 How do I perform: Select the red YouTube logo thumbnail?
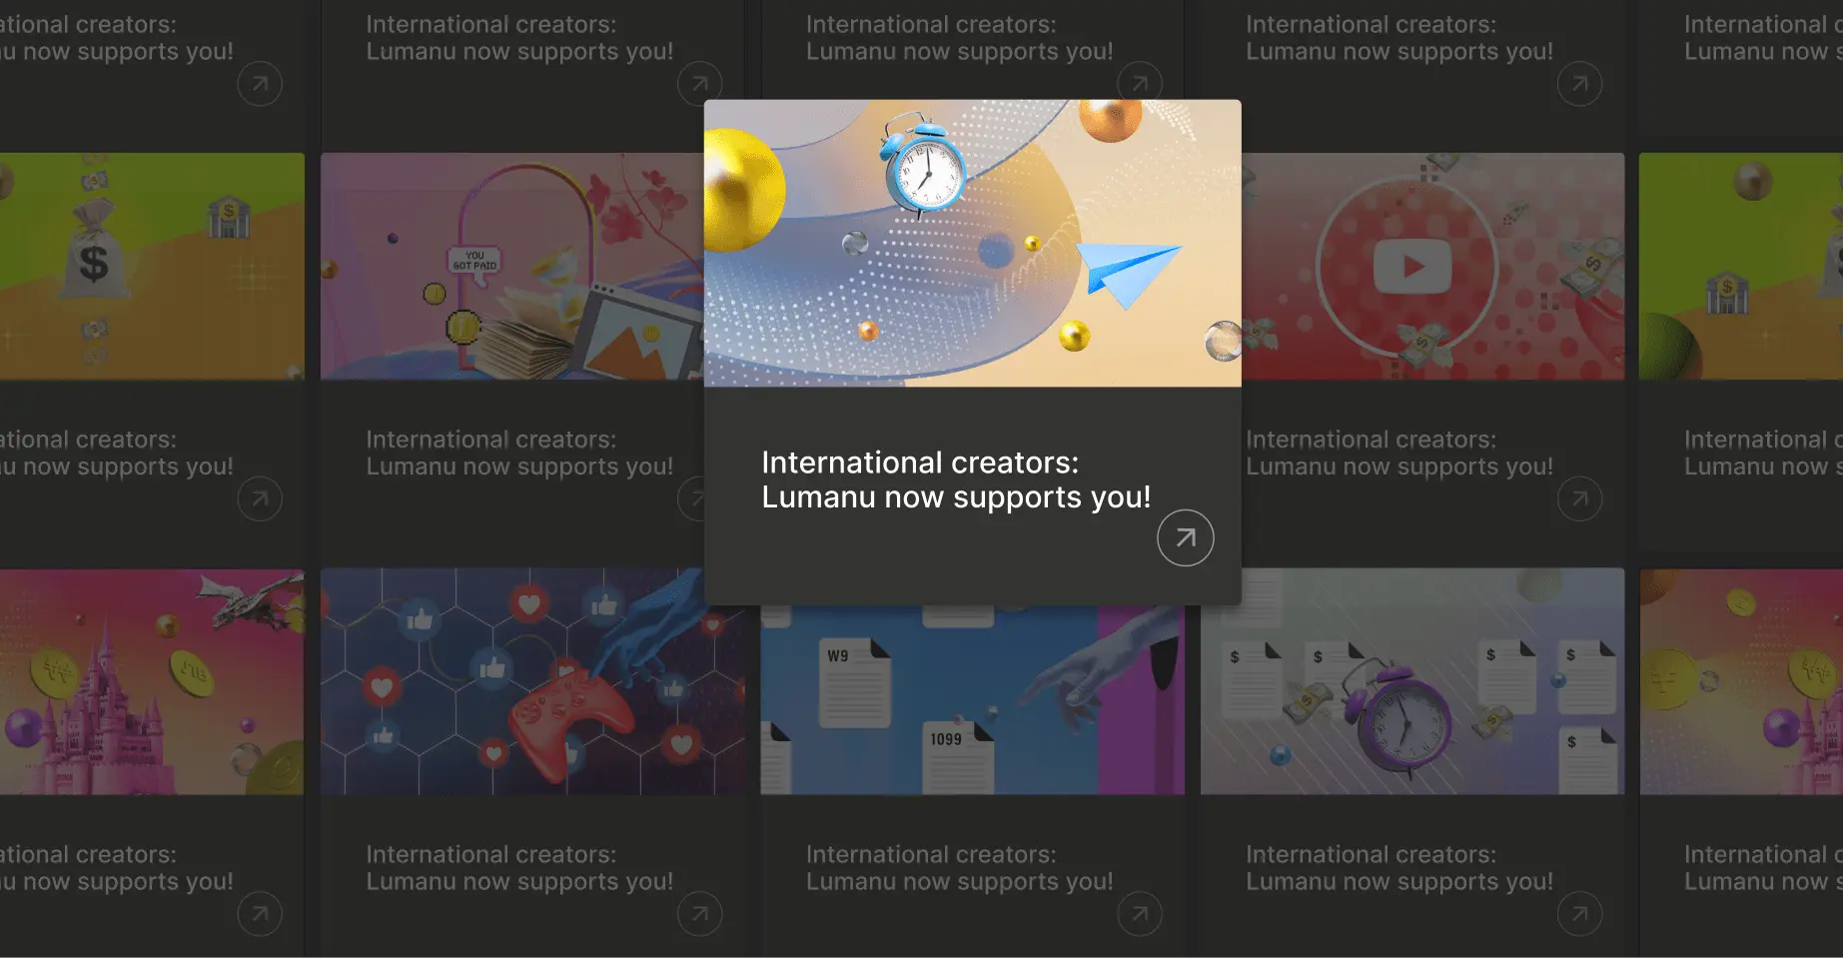pyautogui.click(x=1432, y=266)
